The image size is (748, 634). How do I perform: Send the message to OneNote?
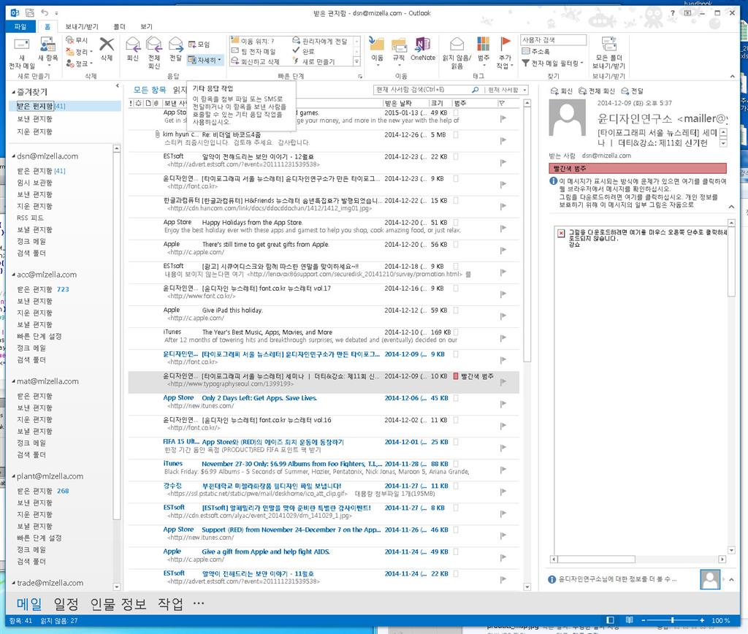tap(423, 47)
